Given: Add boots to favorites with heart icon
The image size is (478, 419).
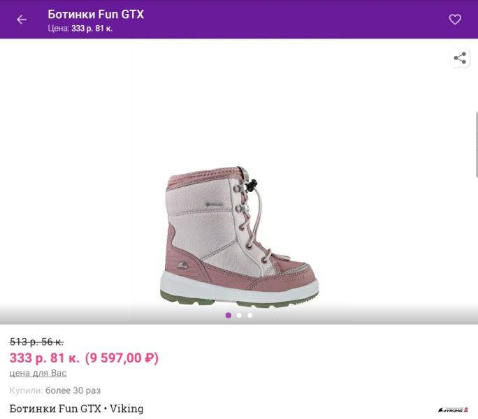Looking at the screenshot, I should [455, 20].
